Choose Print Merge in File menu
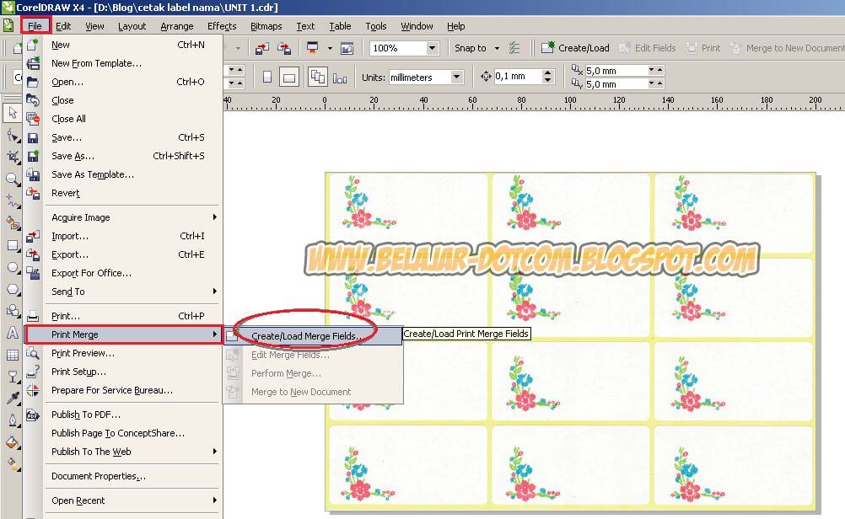845x519 pixels. pyautogui.click(x=123, y=334)
